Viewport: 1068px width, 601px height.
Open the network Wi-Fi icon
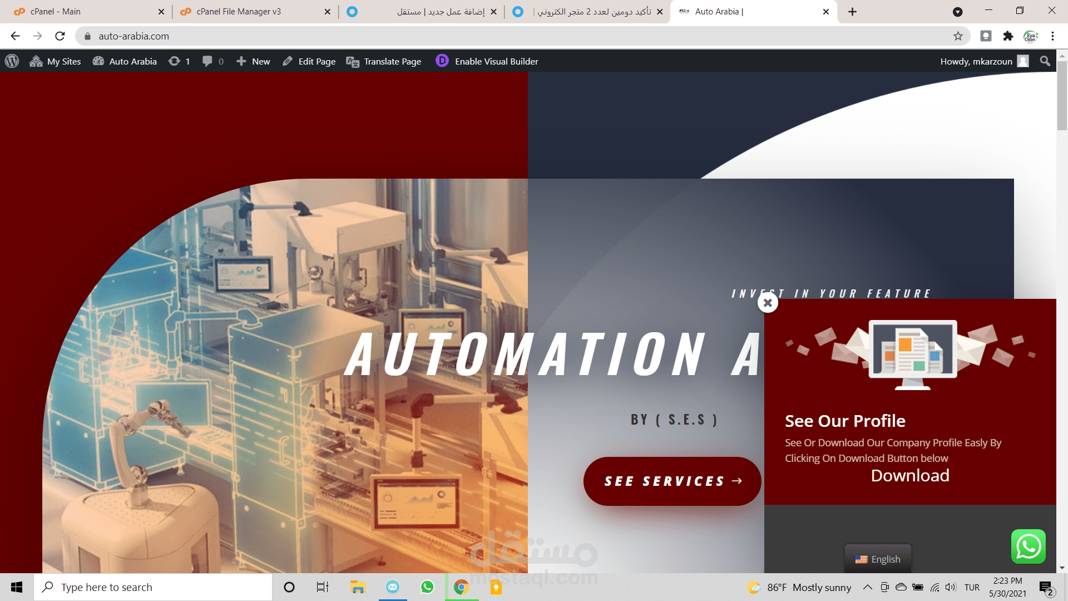[935, 587]
